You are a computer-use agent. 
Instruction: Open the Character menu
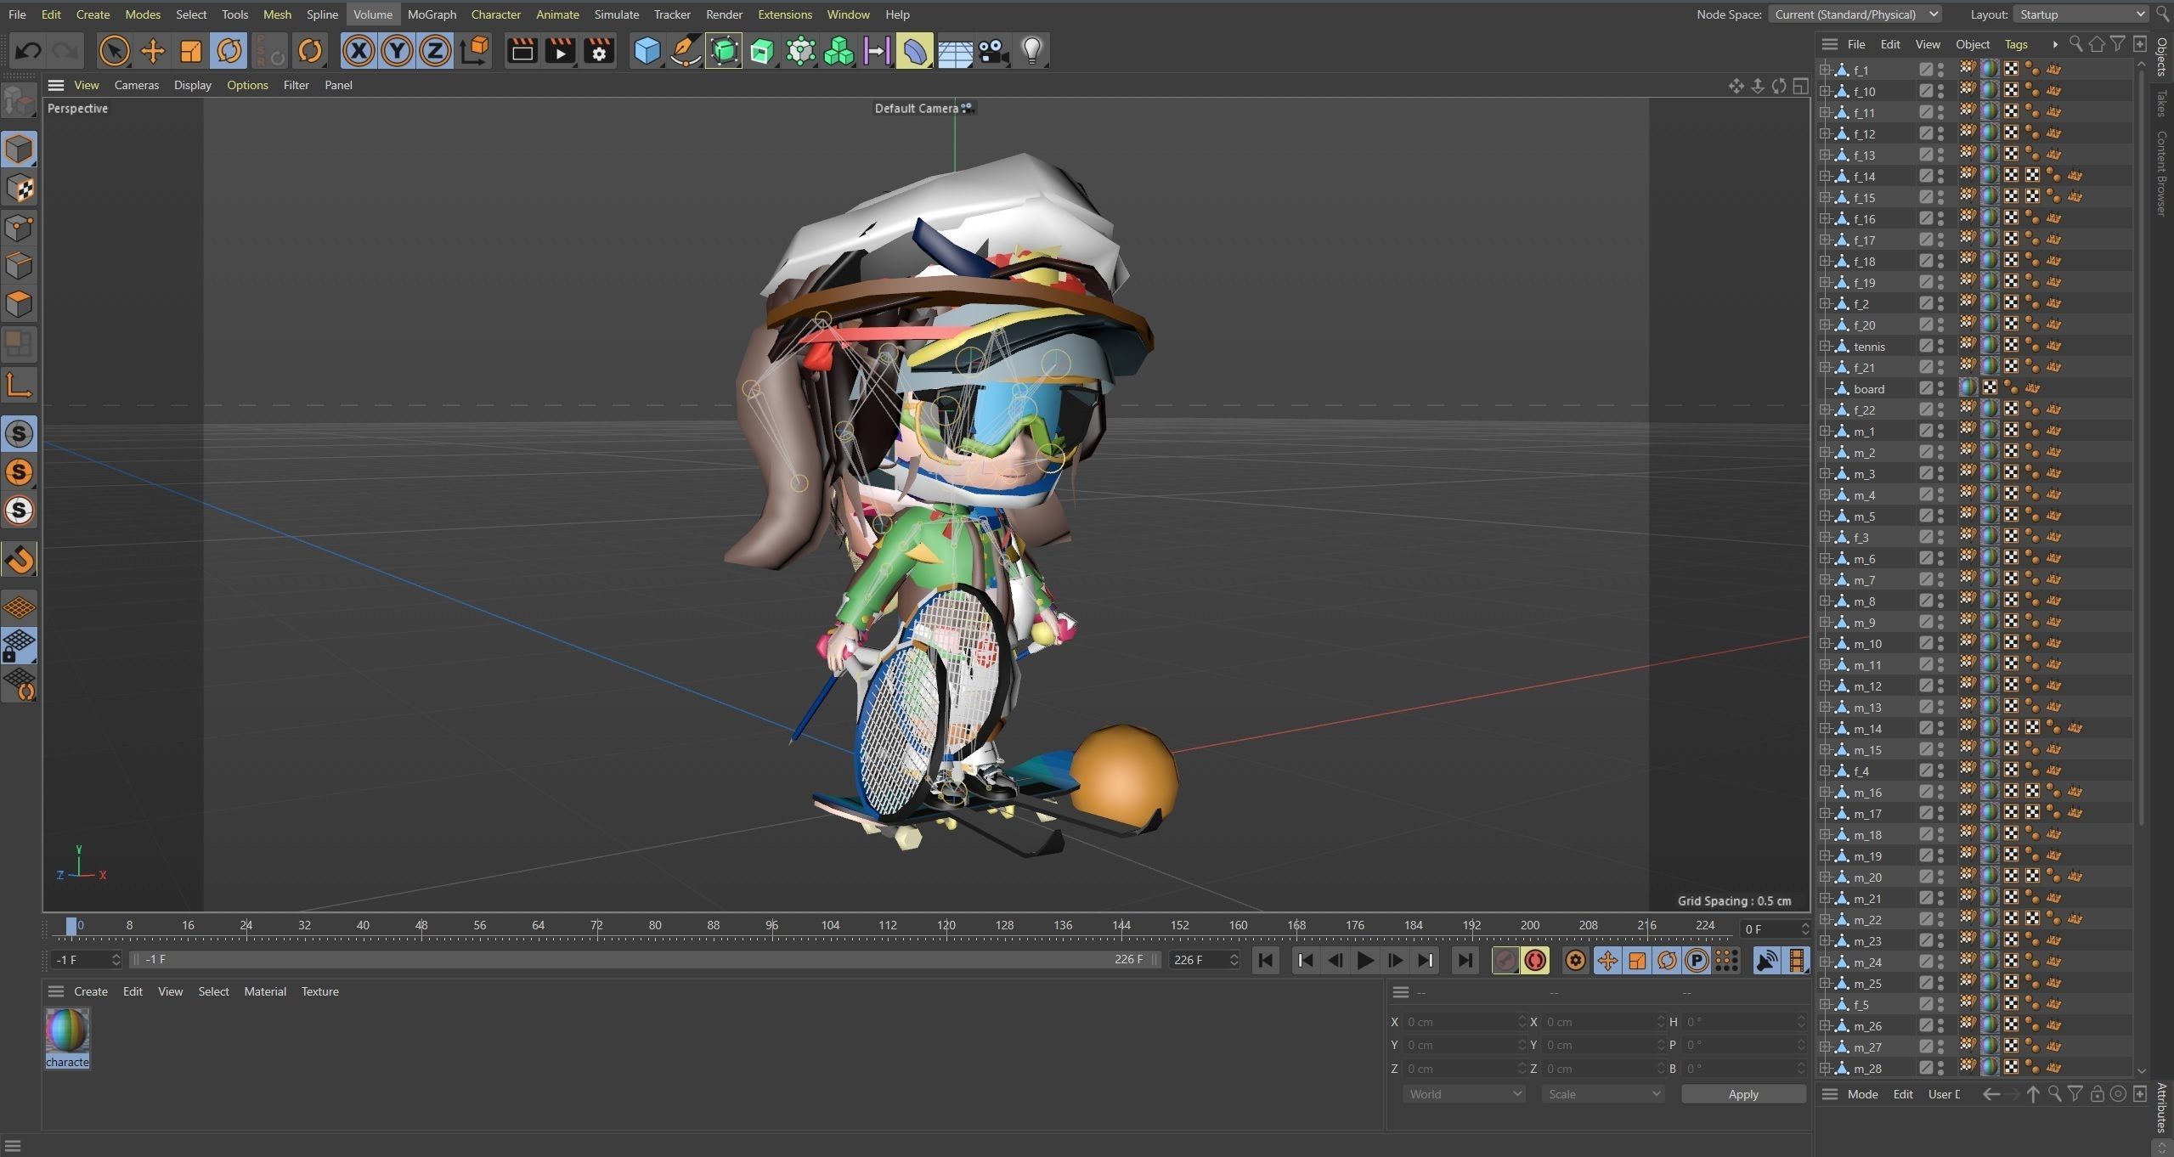pos(496,14)
